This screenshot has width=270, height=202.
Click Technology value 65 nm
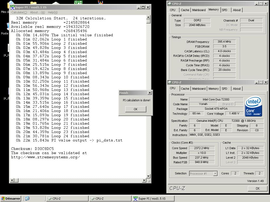196,113
